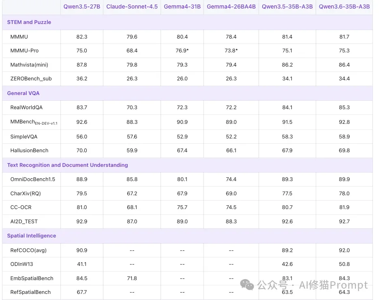Click the Gemma4-26BA4B column header
The width and height of the screenshot is (379, 300).
tap(231, 6)
